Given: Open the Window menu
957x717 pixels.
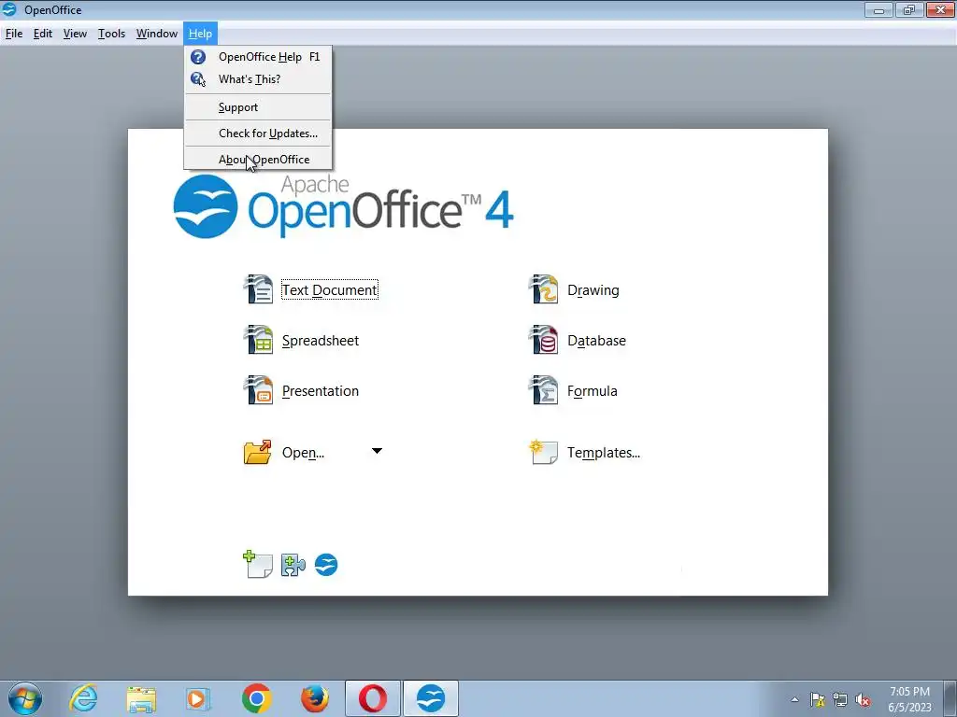Looking at the screenshot, I should click(157, 34).
